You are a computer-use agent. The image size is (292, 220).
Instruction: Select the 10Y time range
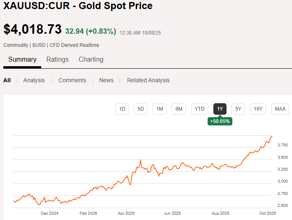click(x=258, y=109)
